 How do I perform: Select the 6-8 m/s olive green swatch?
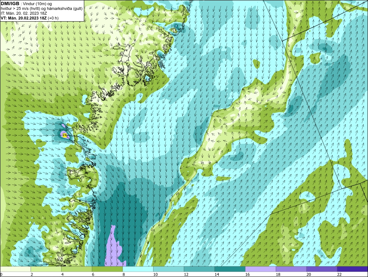click(x=107, y=269)
